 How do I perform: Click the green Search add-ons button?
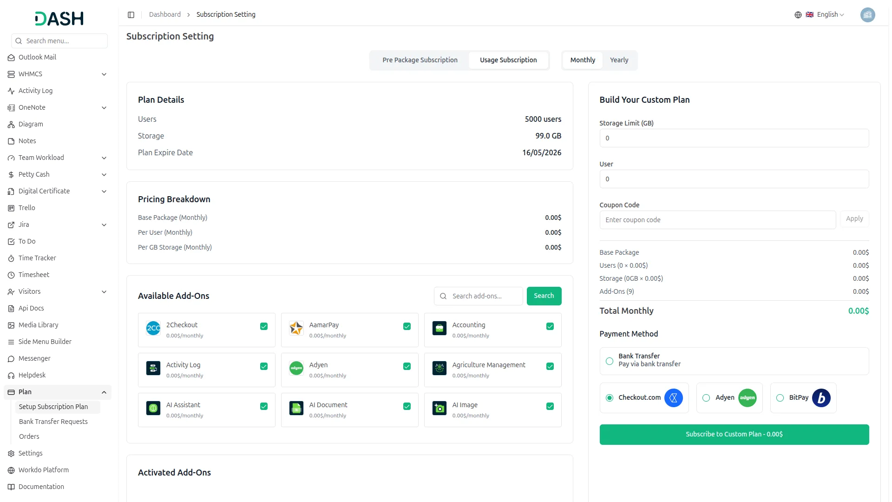click(544, 296)
